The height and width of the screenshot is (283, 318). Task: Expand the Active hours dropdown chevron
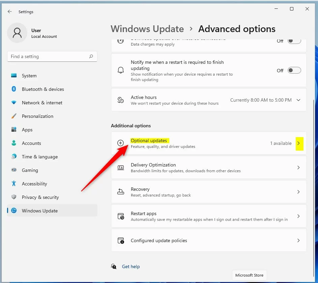click(x=298, y=100)
